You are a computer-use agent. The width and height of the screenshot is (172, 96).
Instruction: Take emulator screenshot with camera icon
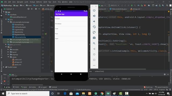(x=94, y=38)
